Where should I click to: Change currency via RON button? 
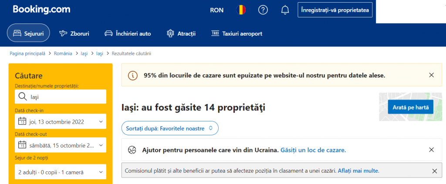[x=217, y=10]
